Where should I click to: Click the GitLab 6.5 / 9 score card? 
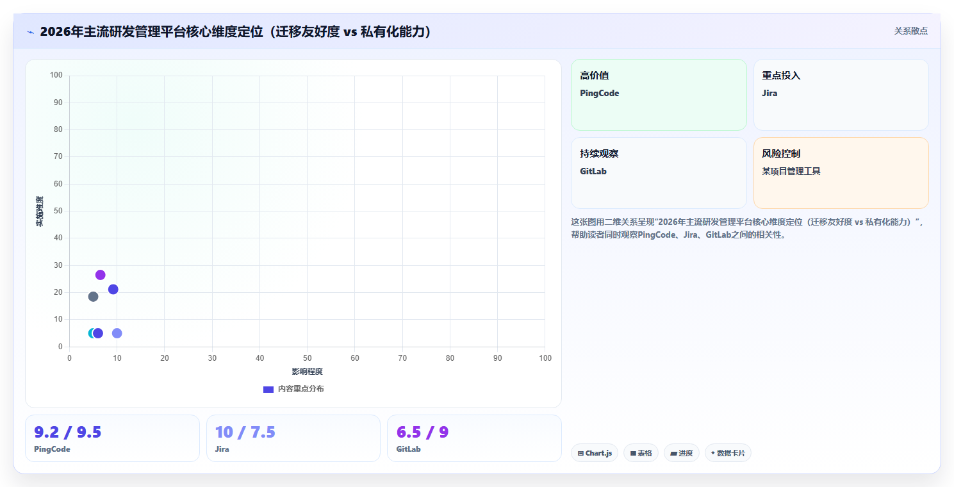pyautogui.click(x=474, y=438)
